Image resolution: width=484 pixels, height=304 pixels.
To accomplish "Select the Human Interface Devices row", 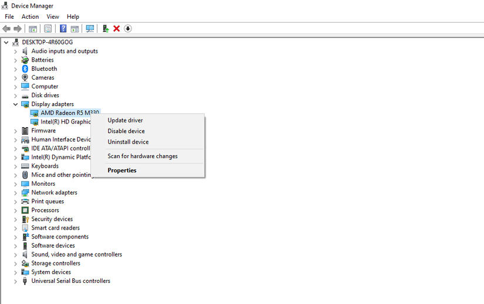I will pyautogui.click(x=61, y=139).
